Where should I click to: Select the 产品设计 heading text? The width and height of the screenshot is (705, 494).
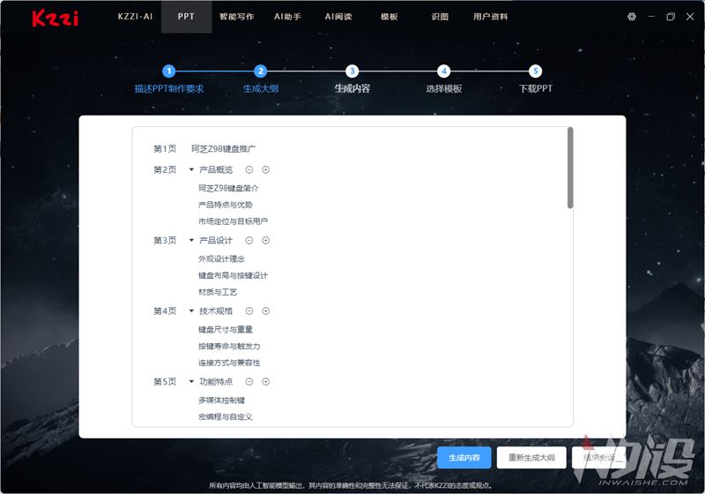click(x=216, y=240)
